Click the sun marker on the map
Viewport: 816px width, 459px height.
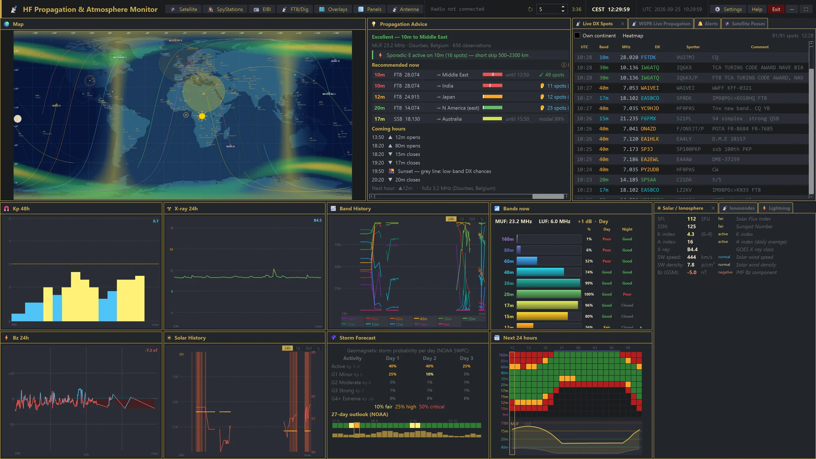coord(202,116)
